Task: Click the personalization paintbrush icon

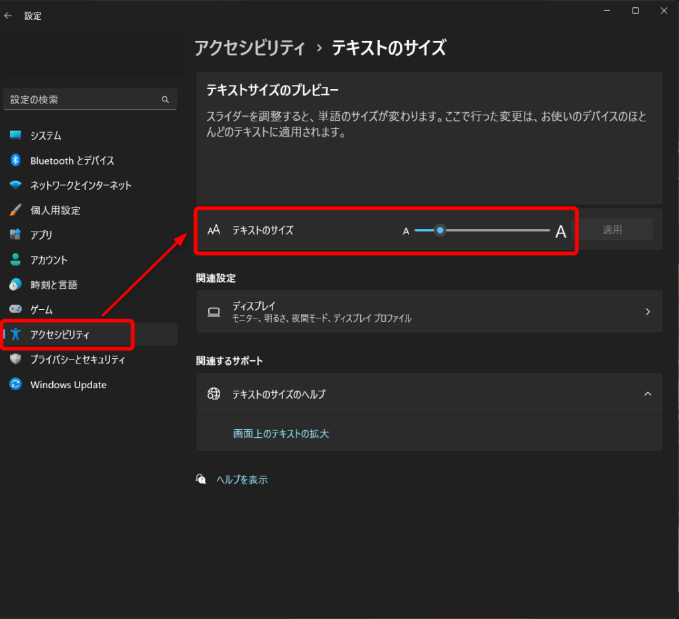Action: 16,210
